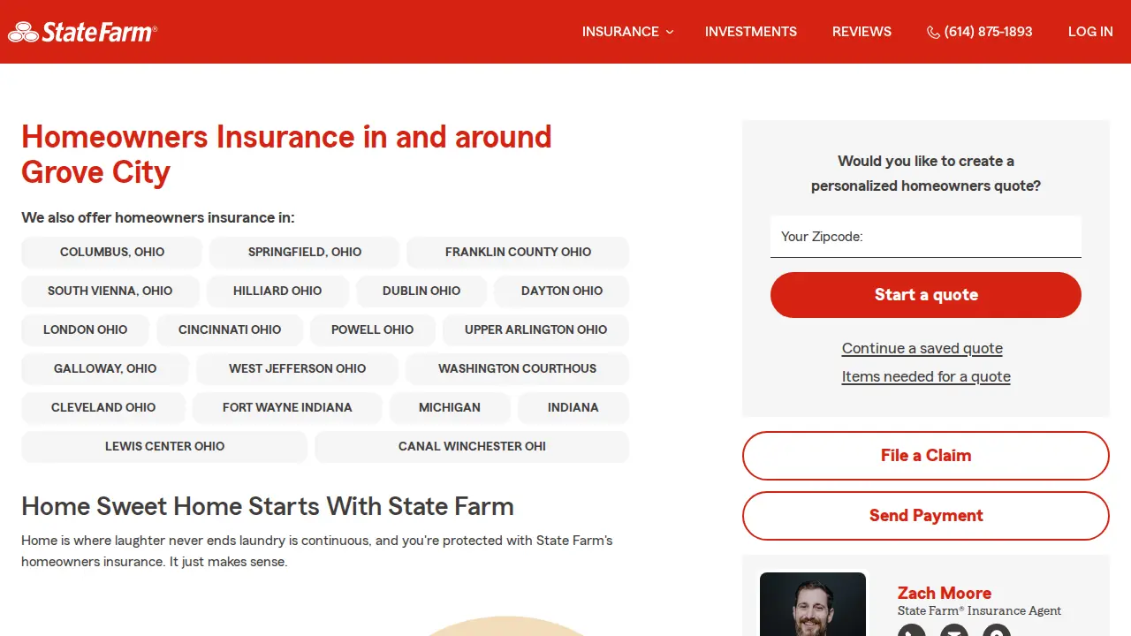Open the Log In page

(1090, 32)
